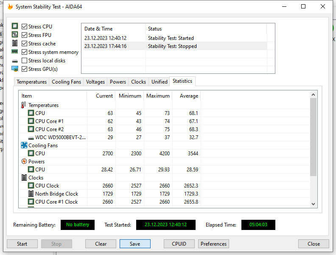Click the Current column header
Viewport: 336px width, 255px height.
coord(101,96)
